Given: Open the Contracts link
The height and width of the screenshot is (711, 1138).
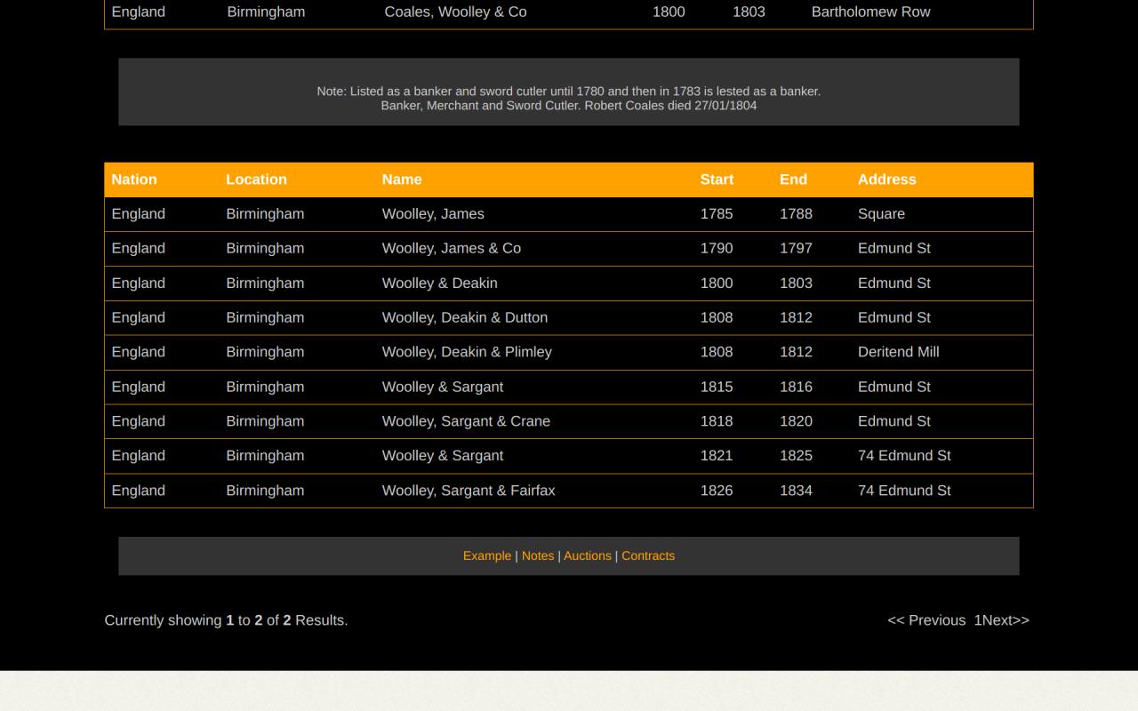Looking at the screenshot, I should pos(648,555).
